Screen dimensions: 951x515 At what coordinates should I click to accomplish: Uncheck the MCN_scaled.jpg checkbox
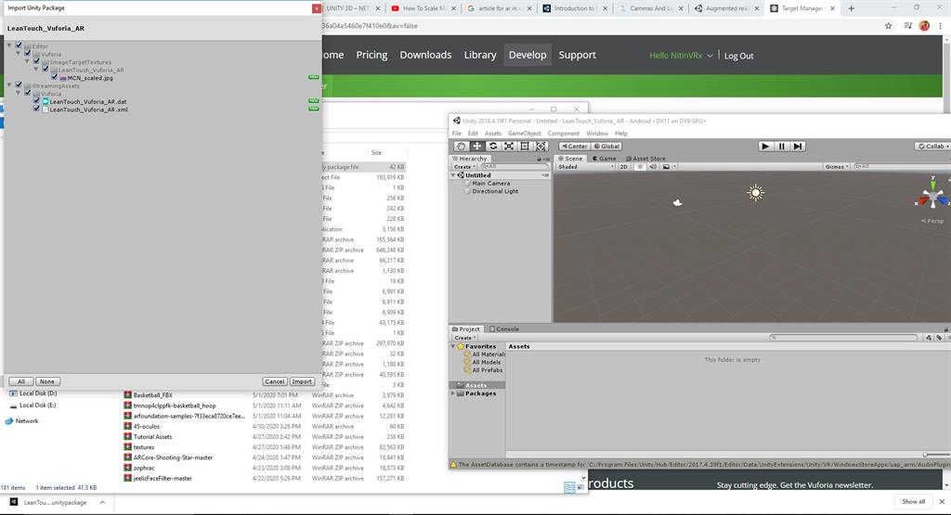point(55,78)
